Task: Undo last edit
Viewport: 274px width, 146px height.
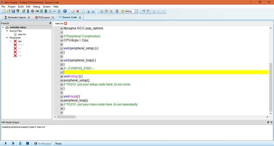Action: 144,11
